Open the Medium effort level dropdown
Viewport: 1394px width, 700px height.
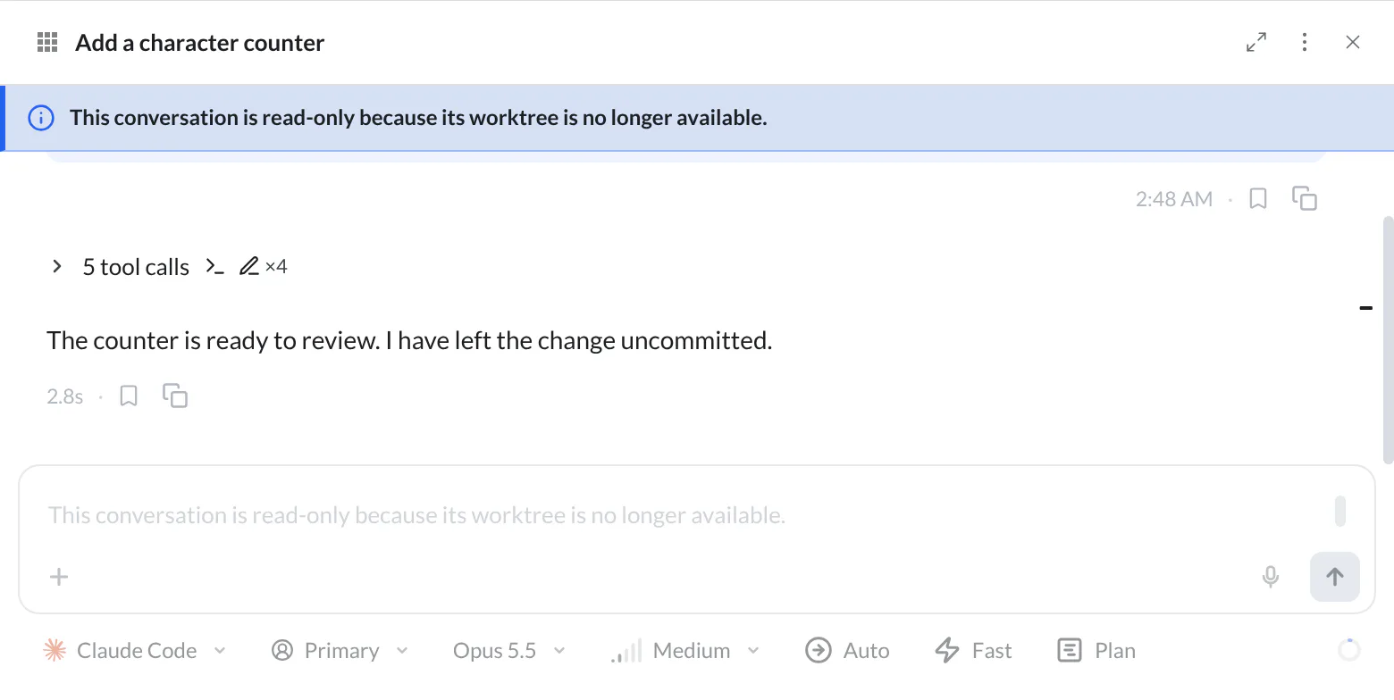click(x=685, y=651)
